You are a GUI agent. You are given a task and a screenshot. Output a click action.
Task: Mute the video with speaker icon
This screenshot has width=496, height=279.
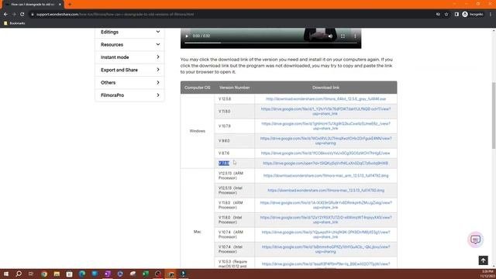(330, 36)
